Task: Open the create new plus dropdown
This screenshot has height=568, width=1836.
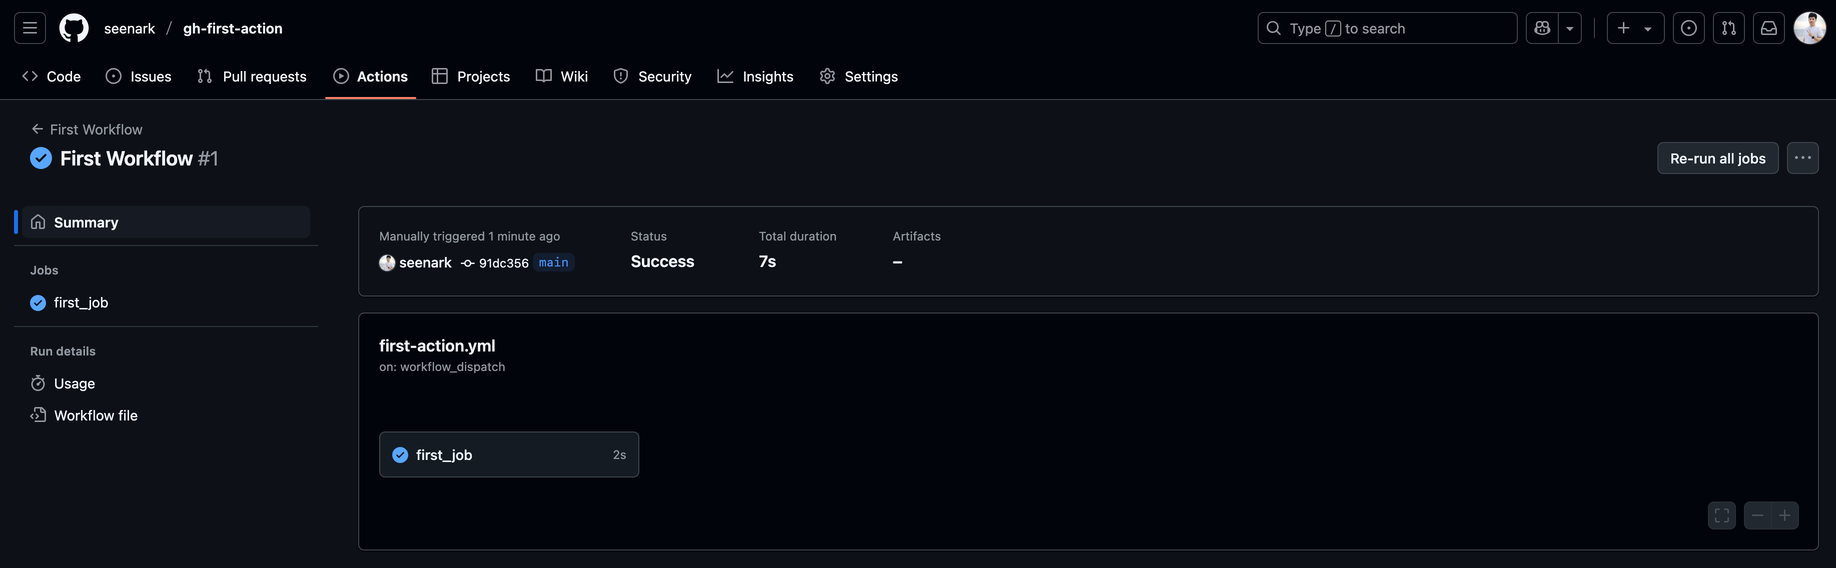Action: coord(1635,28)
